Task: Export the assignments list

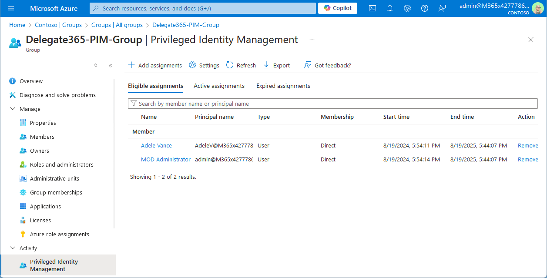Action: 277,65
